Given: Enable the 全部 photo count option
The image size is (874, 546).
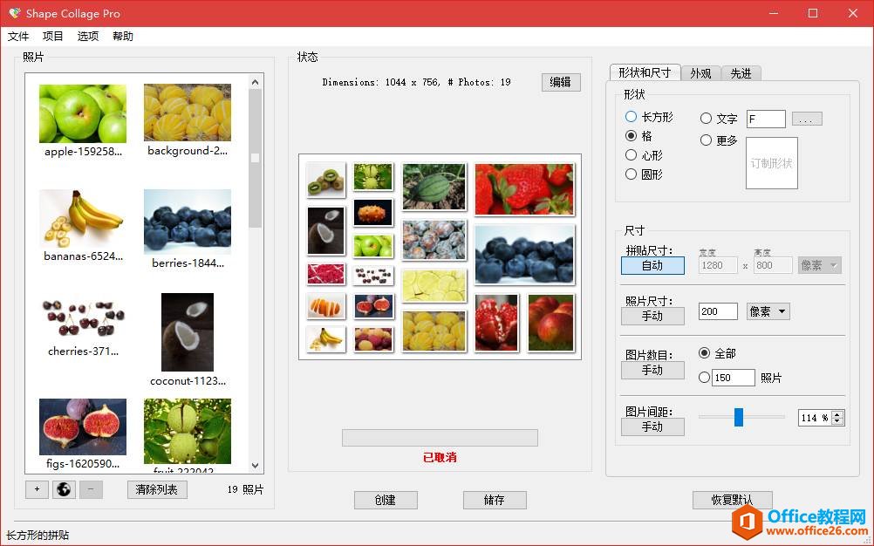Looking at the screenshot, I should coord(705,353).
